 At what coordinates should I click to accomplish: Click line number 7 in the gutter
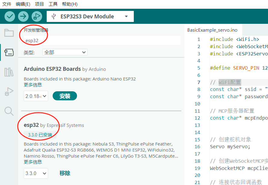coord(199,82)
